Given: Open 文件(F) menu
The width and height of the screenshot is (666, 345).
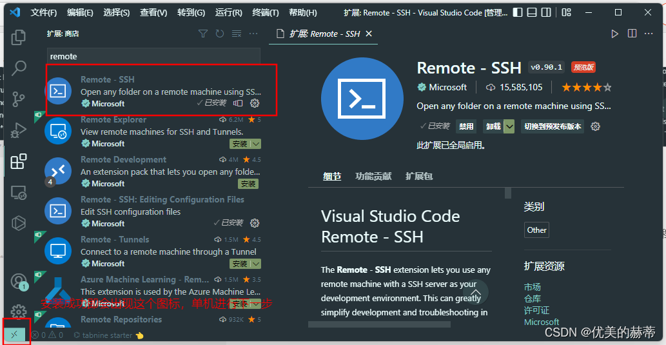Looking at the screenshot, I should (x=43, y=13).
